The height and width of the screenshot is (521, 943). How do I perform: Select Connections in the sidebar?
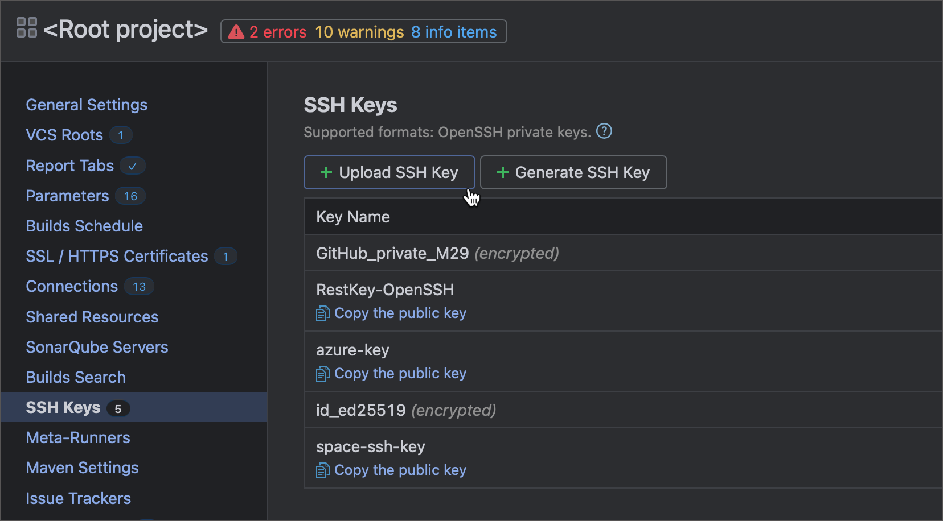[72, 286]
